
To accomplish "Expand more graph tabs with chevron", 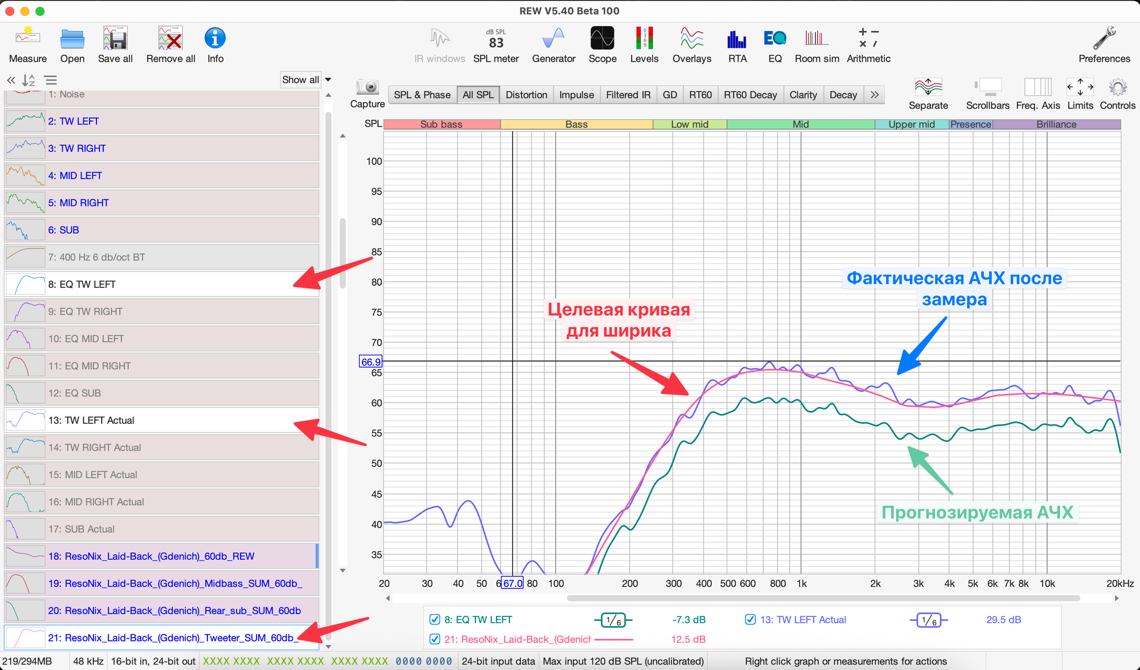I will [x=874, y=95].
